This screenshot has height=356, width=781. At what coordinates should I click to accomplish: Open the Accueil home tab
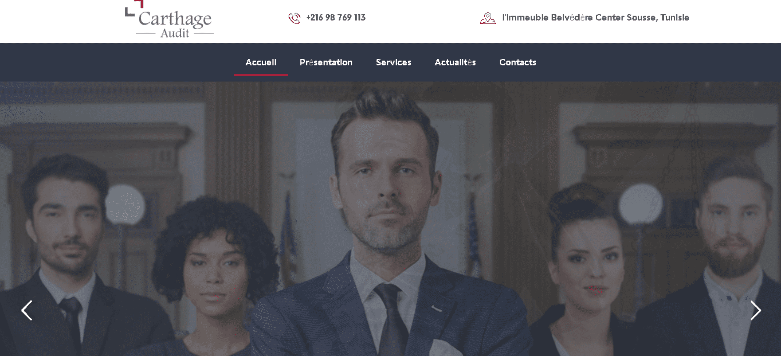click(261, 62)
